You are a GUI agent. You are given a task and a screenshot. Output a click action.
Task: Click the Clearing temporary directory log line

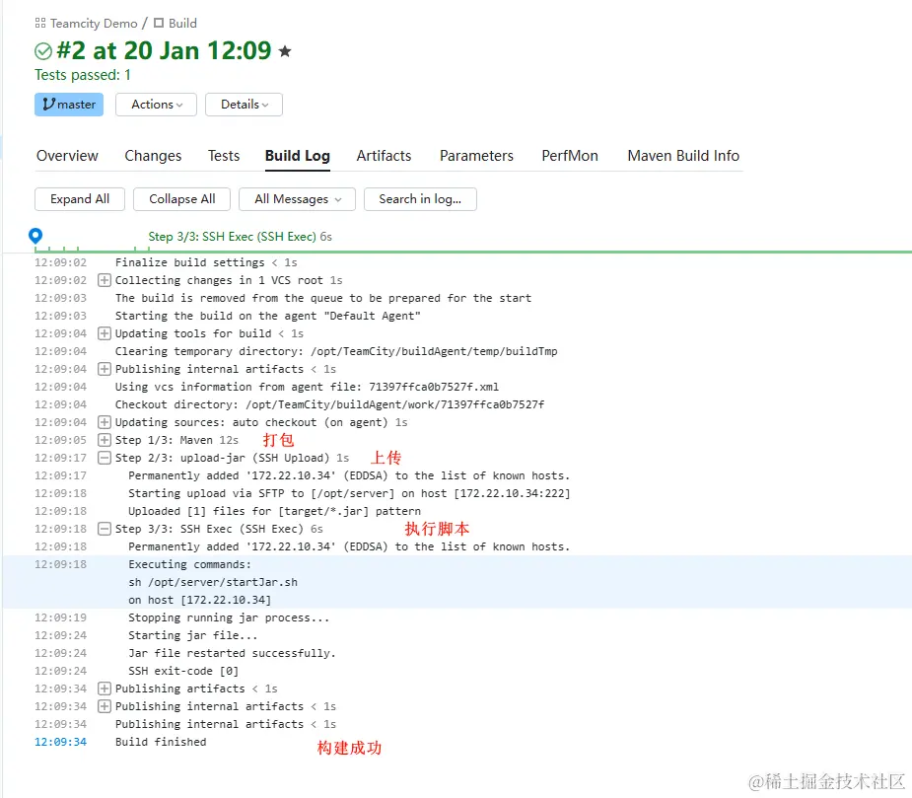pyautogui.click(x=336, y=351)
